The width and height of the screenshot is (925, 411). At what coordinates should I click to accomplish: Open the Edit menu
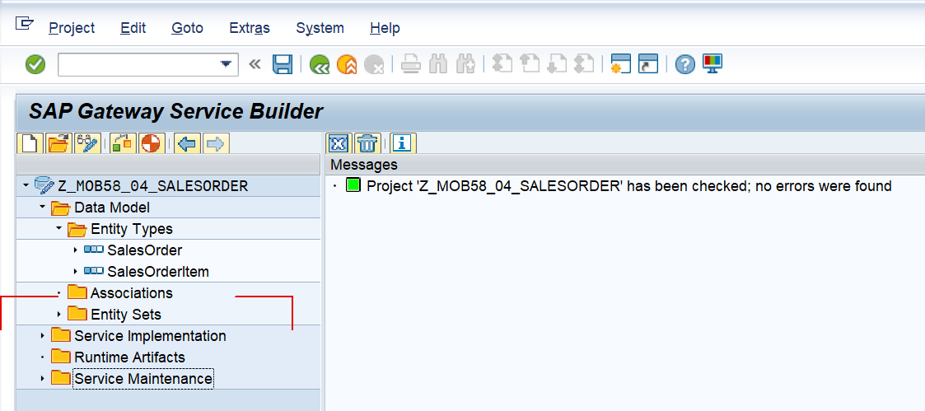[133, 28]
